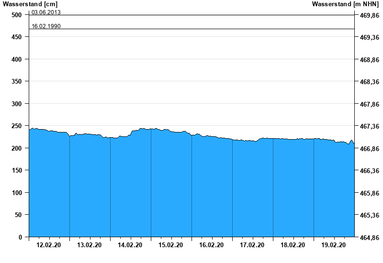Click the 'Wasserstand [cm]' axis title
383x263 pixels.
pyautogui.click(x=30, y=4)
